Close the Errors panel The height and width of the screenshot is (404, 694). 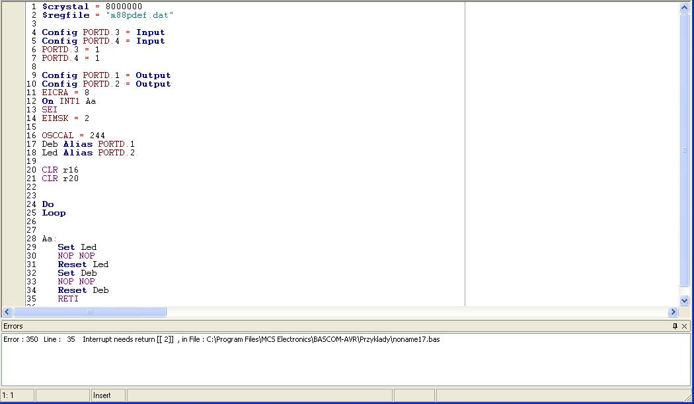point(684,326)
